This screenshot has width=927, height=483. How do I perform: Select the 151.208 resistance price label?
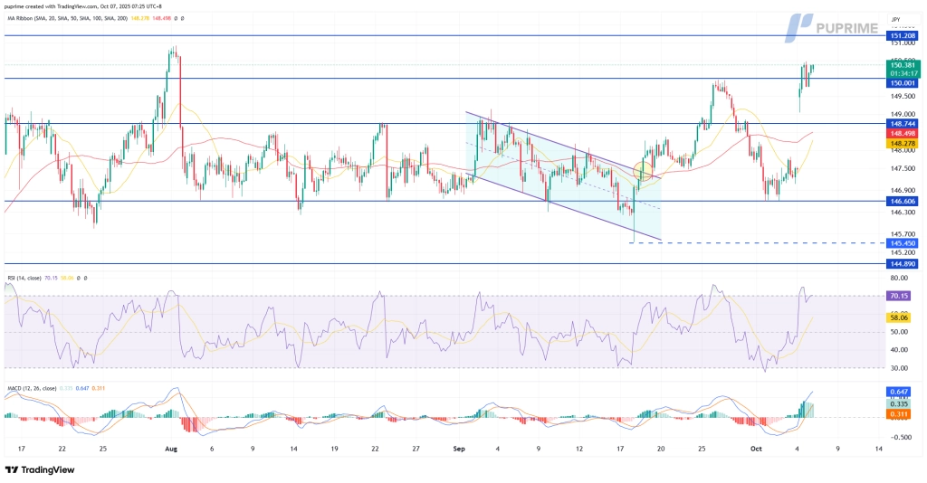pyautogui.click(x=903, y=35)
